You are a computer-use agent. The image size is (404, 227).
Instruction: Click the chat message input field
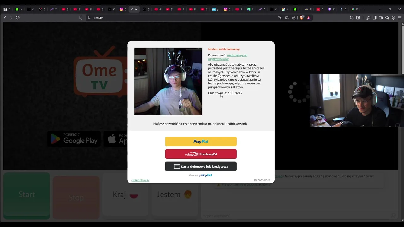point(297,216)
